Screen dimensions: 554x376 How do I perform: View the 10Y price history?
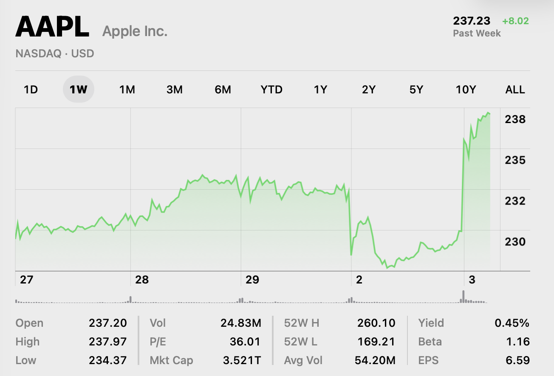[x=466, y=90]
